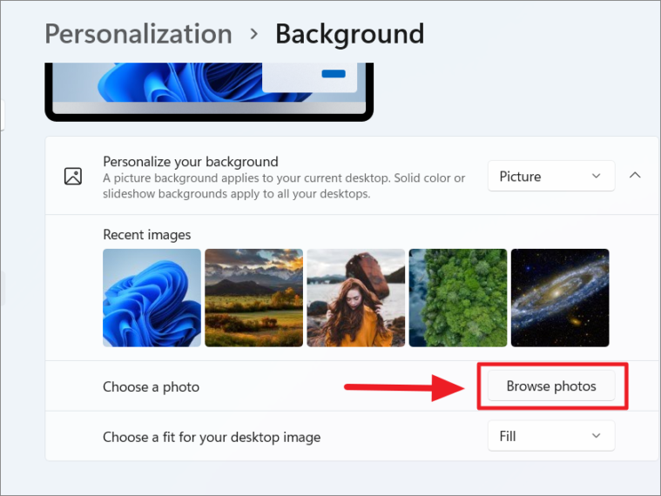This screenshot has height=496, width=661.
Task: Open the Picture background type dropdown
Action: coord(550,176)
